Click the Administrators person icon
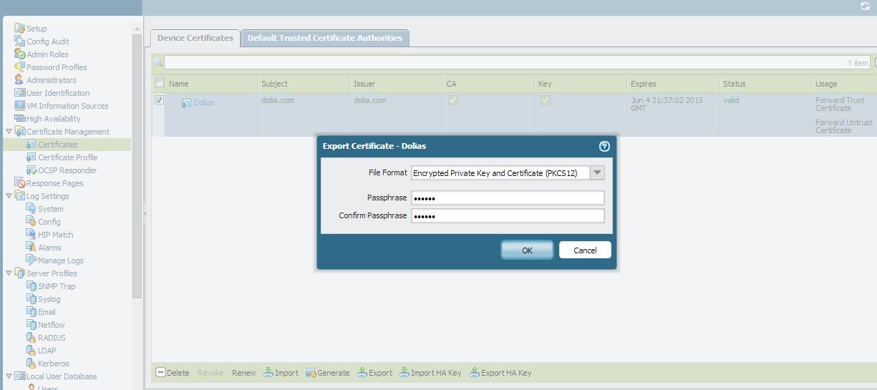Image resolution: width=877 pixels, height=390 pixels. pos(19,80)
